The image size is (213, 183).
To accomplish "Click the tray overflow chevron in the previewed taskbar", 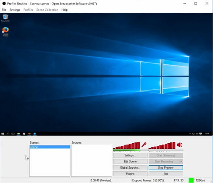I will (x=190, y=134).
